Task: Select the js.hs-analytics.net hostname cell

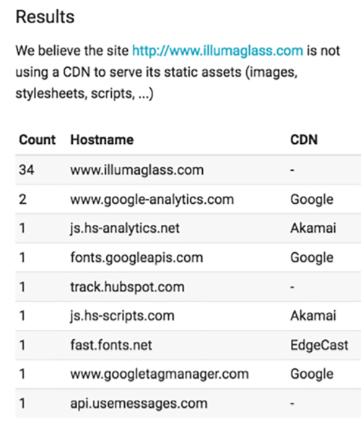Action: 125,228
